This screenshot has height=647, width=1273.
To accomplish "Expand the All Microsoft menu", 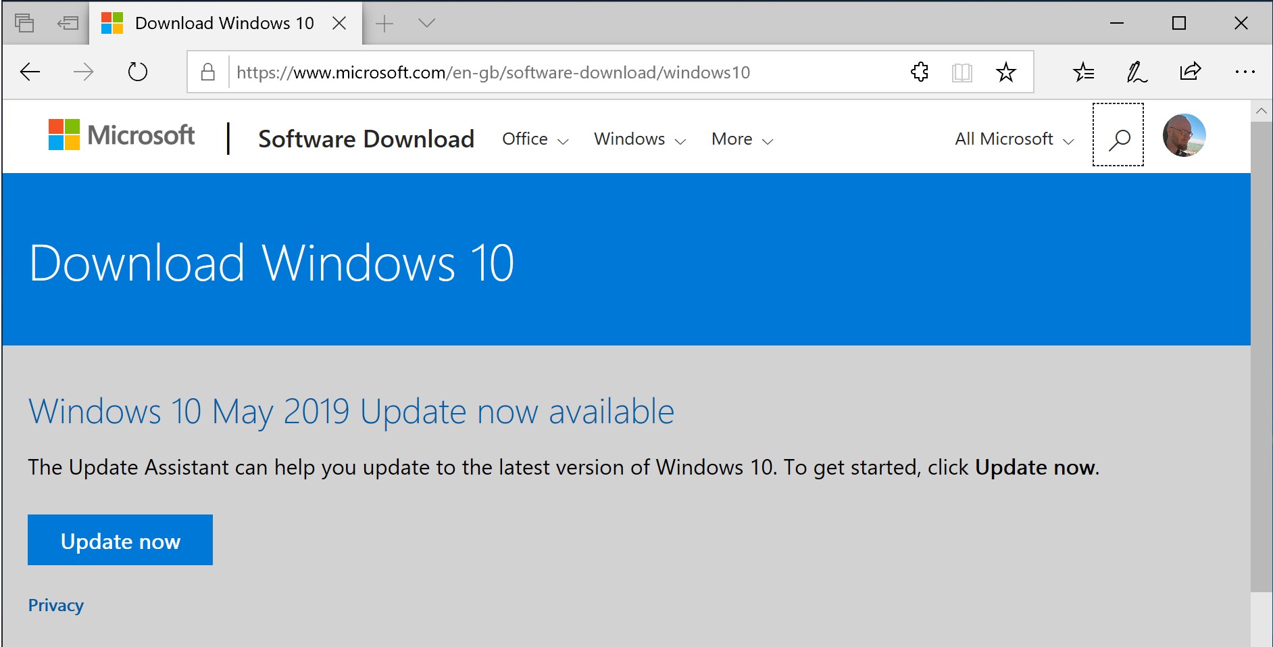I will coord(1014,139).
